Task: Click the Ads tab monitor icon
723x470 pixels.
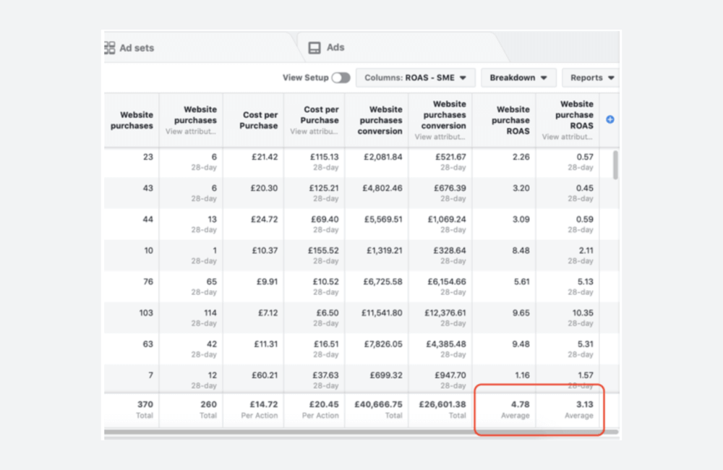Action: tap(315, 48)
